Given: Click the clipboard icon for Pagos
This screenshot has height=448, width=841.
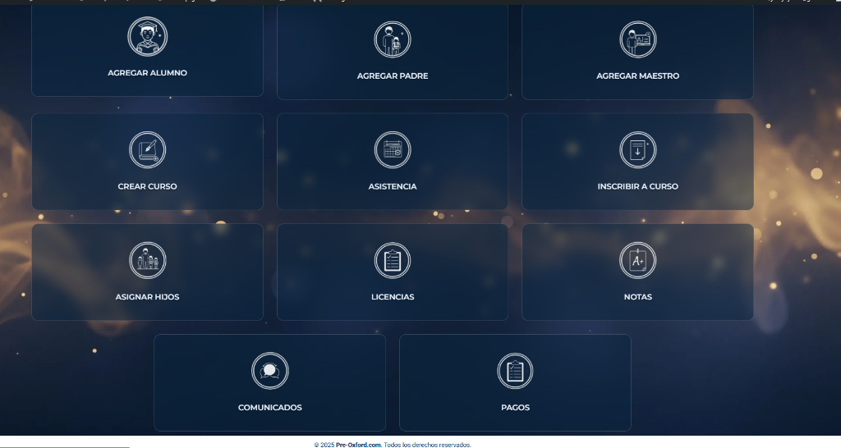Looking at the screenshot, I should click(x=515, y=371).
